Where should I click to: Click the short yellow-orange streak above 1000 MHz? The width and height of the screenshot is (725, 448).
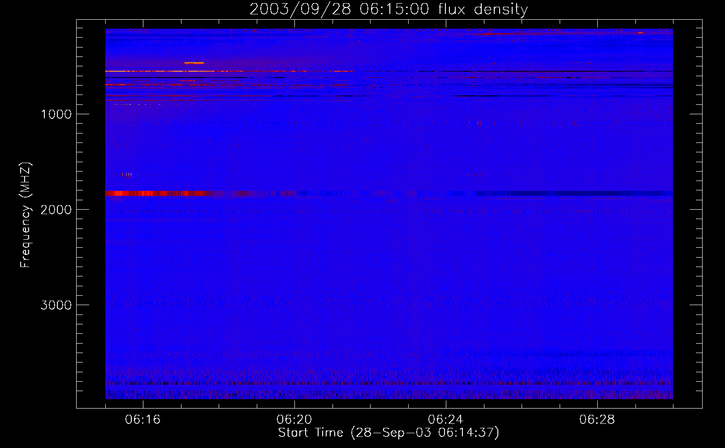click(x=194, y=63)
